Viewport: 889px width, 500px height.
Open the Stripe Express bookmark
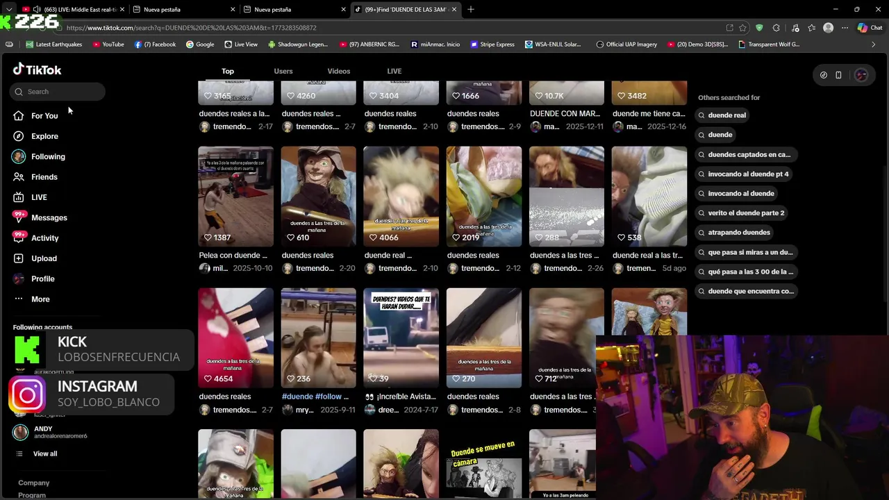pyautogui.click(x=492, y=44)
